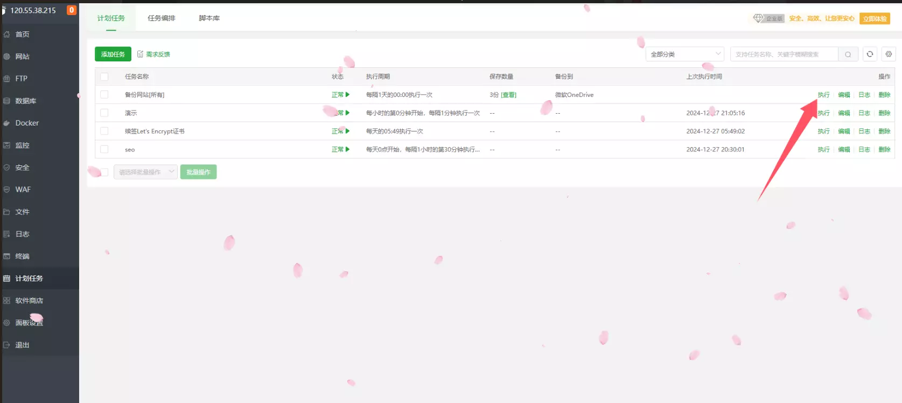Toggle 正常 status of the seo task

coord(340,149)
